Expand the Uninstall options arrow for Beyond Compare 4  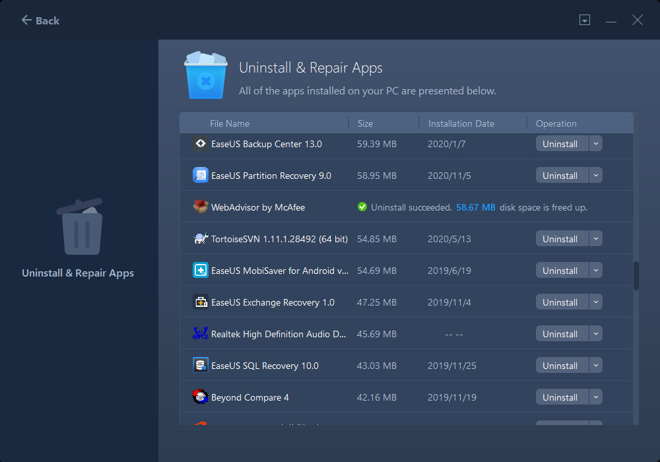pyautogui.click(x=595, y=397)
